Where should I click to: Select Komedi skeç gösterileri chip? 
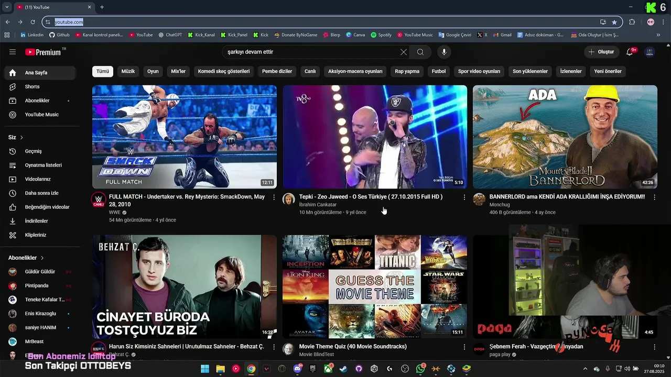click(224, 71)
